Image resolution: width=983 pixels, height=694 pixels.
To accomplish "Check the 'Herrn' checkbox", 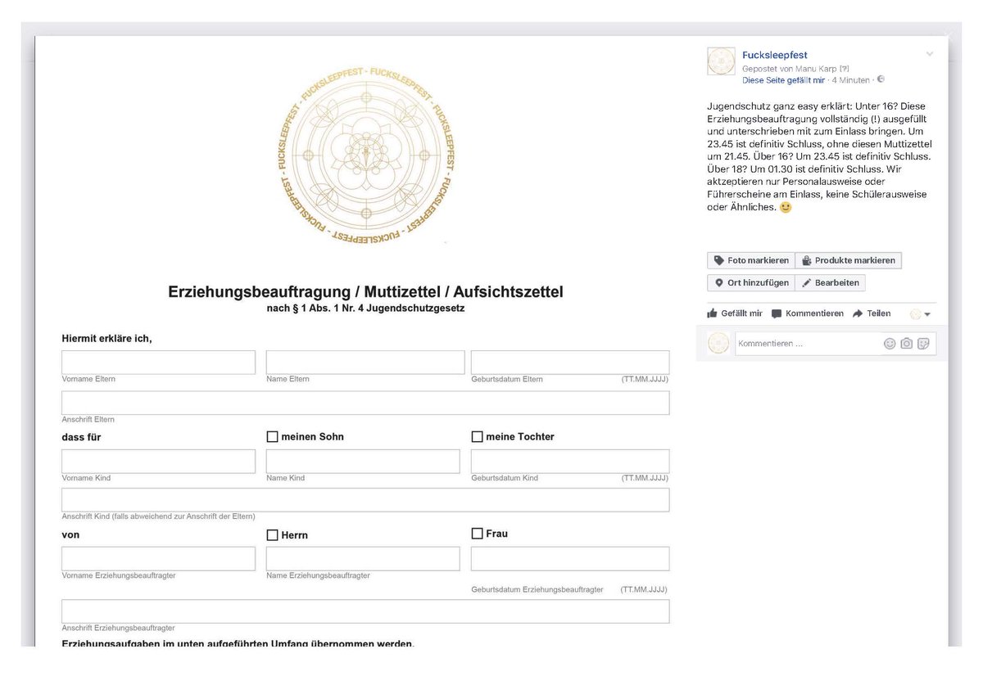I will pos(273,535).
